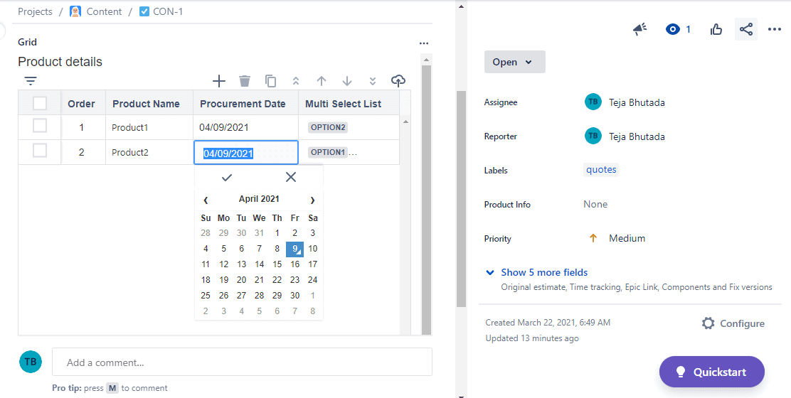This screenshot has width=791, height=398.
Task: Add a new row with plus icon
Action: pyautogui.click(x=219, y=80)
